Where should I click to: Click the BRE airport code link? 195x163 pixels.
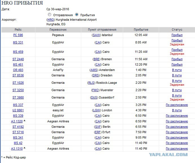click(97, 59)
